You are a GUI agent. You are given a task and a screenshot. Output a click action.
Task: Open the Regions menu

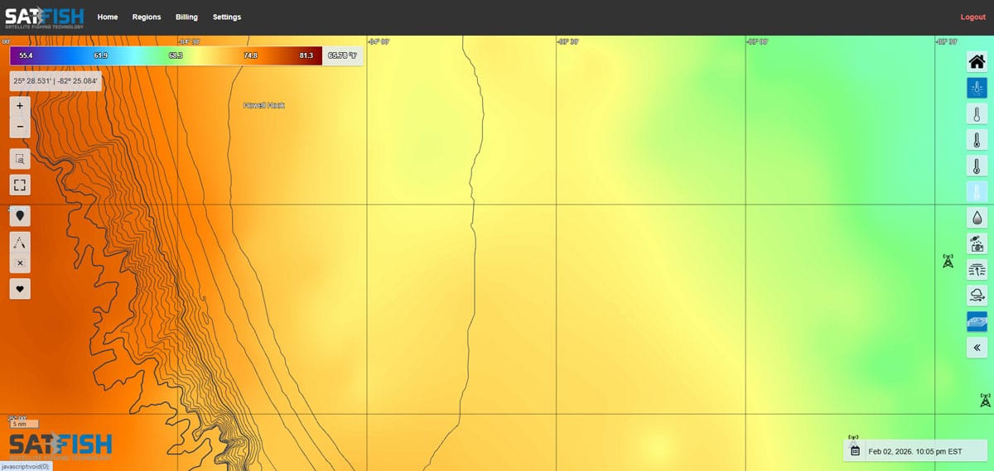click(147, 17)
